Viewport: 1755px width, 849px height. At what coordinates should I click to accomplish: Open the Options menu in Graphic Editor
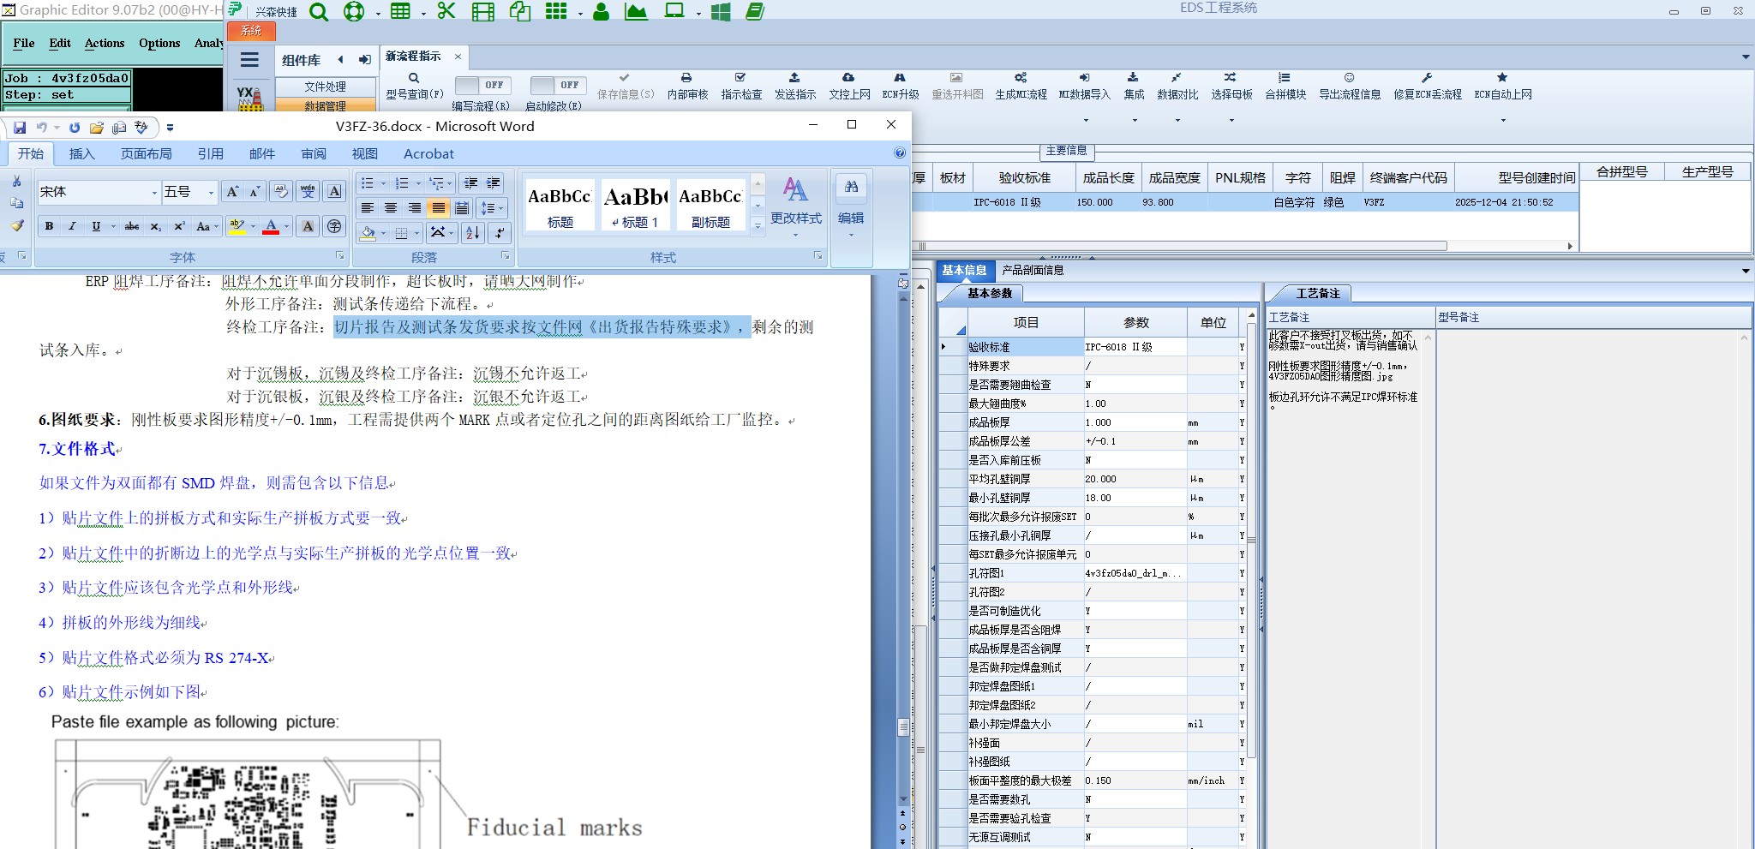pos(159,43)
